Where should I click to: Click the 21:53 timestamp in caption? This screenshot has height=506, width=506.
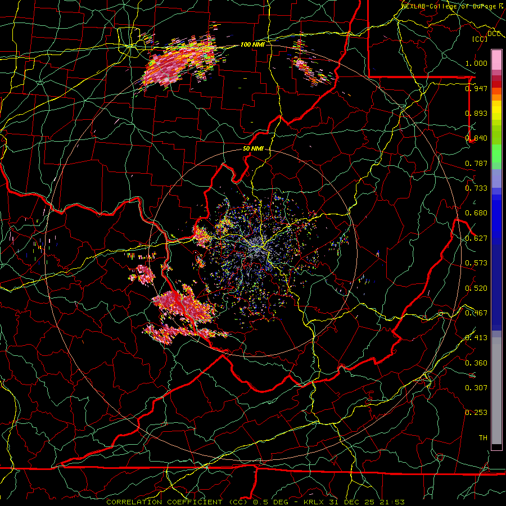391,502
